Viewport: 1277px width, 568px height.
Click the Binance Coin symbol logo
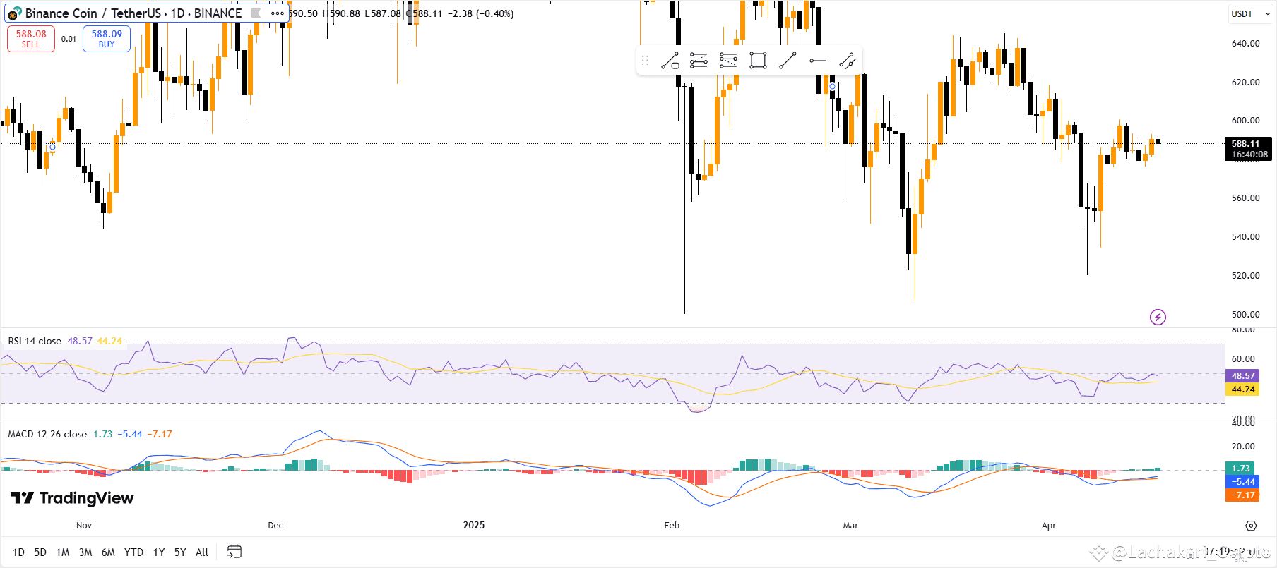[x=13, y=14]
